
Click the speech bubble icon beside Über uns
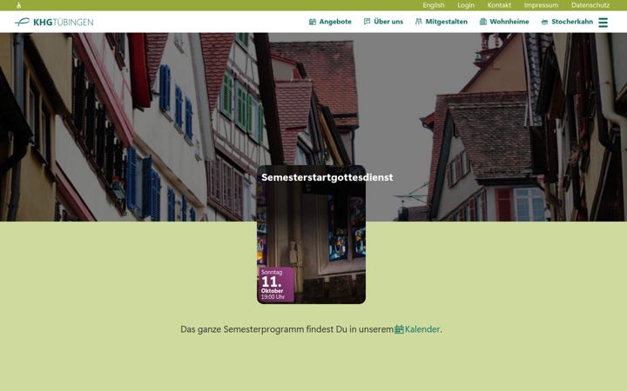tap(367, 22)
